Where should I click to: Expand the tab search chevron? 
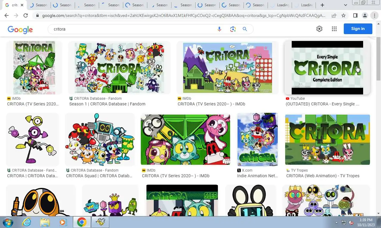(345, 5)
